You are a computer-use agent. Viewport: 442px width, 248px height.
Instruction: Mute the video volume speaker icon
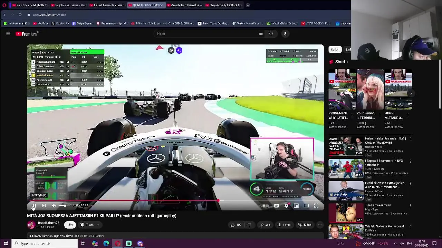54,206
